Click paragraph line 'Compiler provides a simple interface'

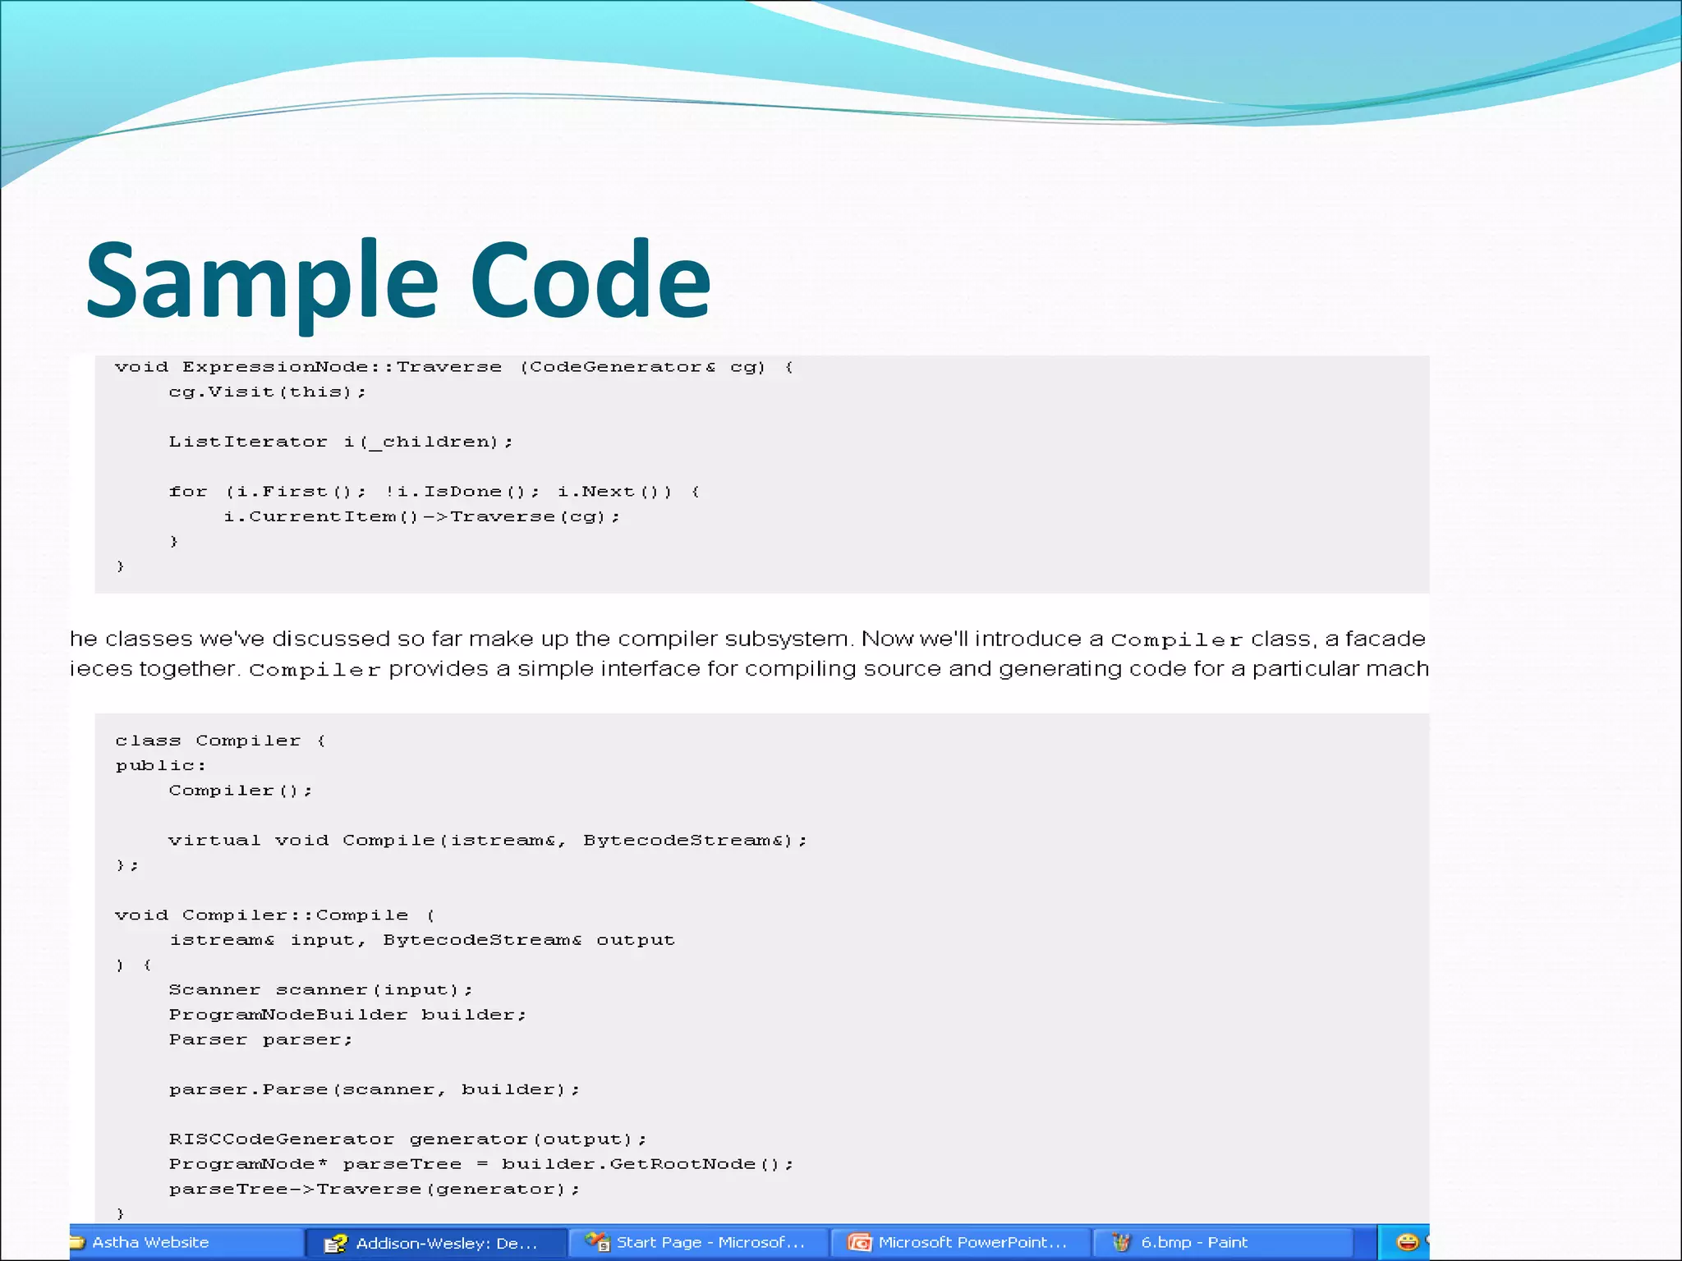pos(749,669)
